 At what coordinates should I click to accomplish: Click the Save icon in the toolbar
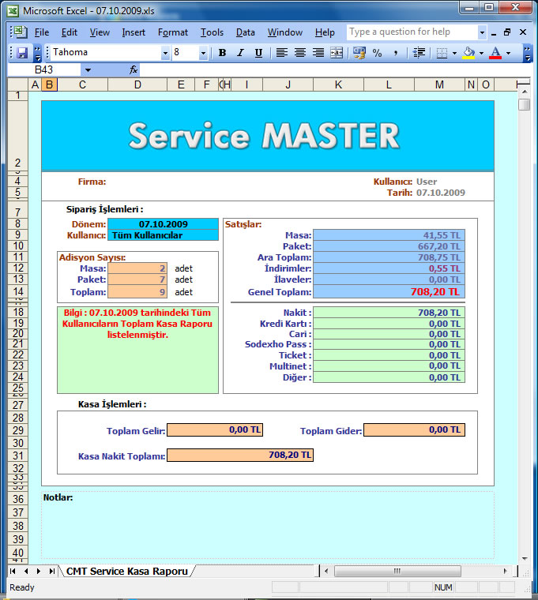22,53
